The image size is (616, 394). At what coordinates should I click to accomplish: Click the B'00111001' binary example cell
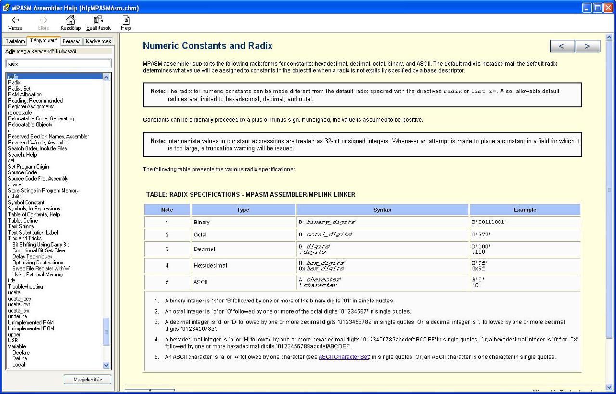(x=525, y=222)
